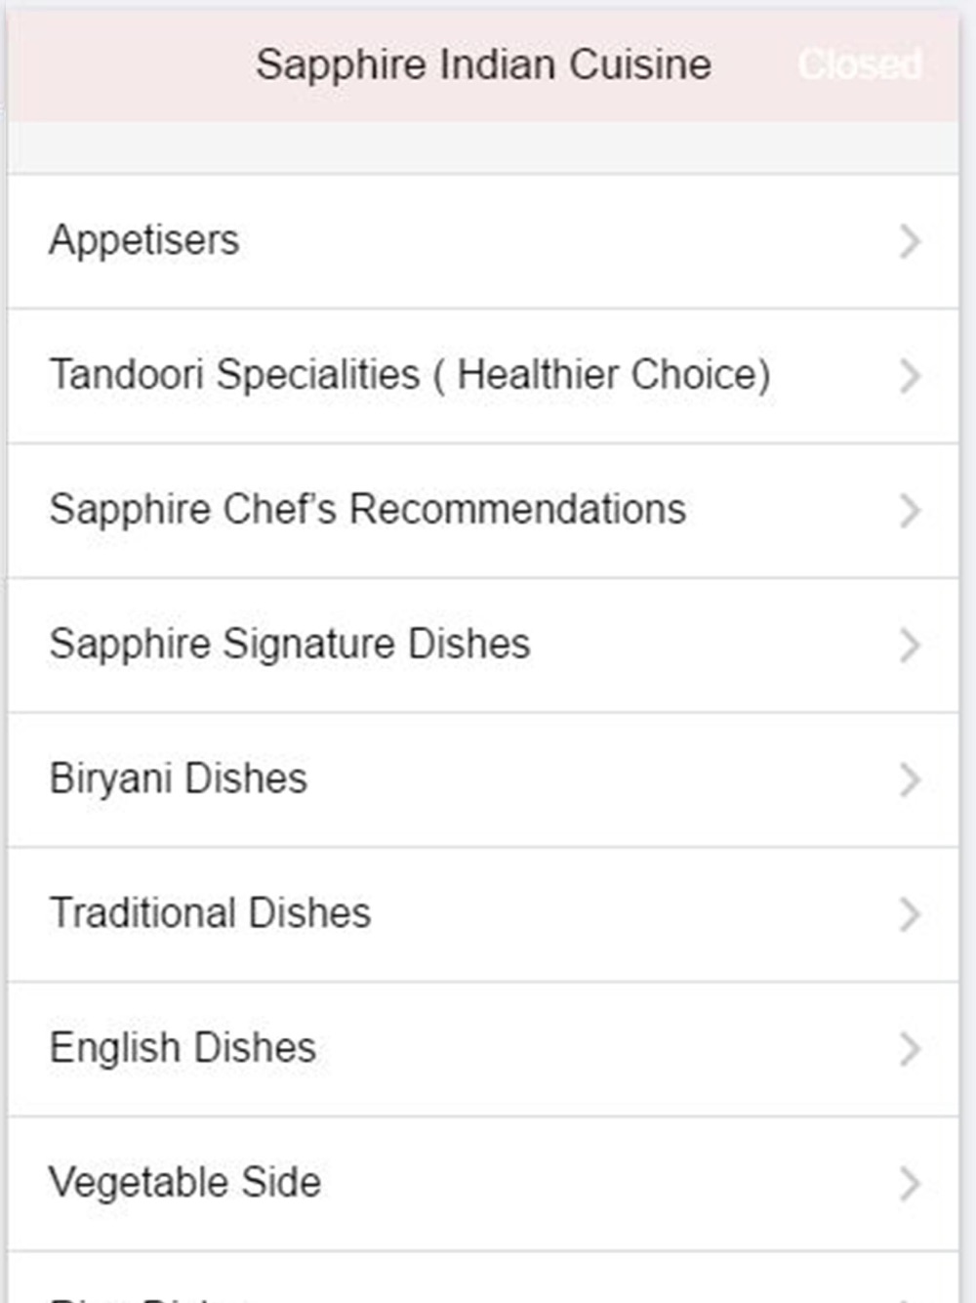The image size is (976, 1303).
Task: Open Tandoori Specialities (Healthier Choice) category
Action: [x=483, y=376]
